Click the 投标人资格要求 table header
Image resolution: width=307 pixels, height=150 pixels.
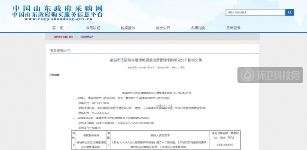160,136
